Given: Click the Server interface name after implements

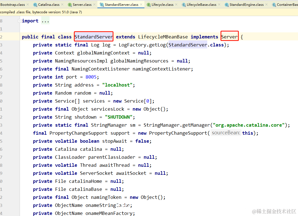Looking at the screenshot, I should click(x=229, y=37).
